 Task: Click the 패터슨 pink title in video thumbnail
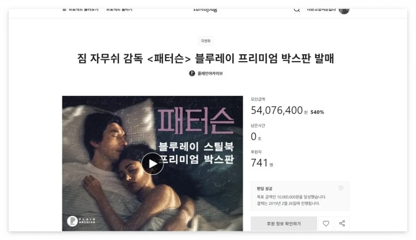[196, 121]
